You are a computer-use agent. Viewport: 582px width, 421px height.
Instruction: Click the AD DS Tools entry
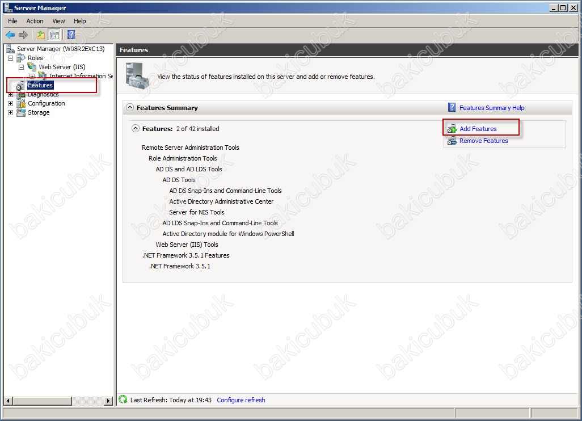pos(179,180)
